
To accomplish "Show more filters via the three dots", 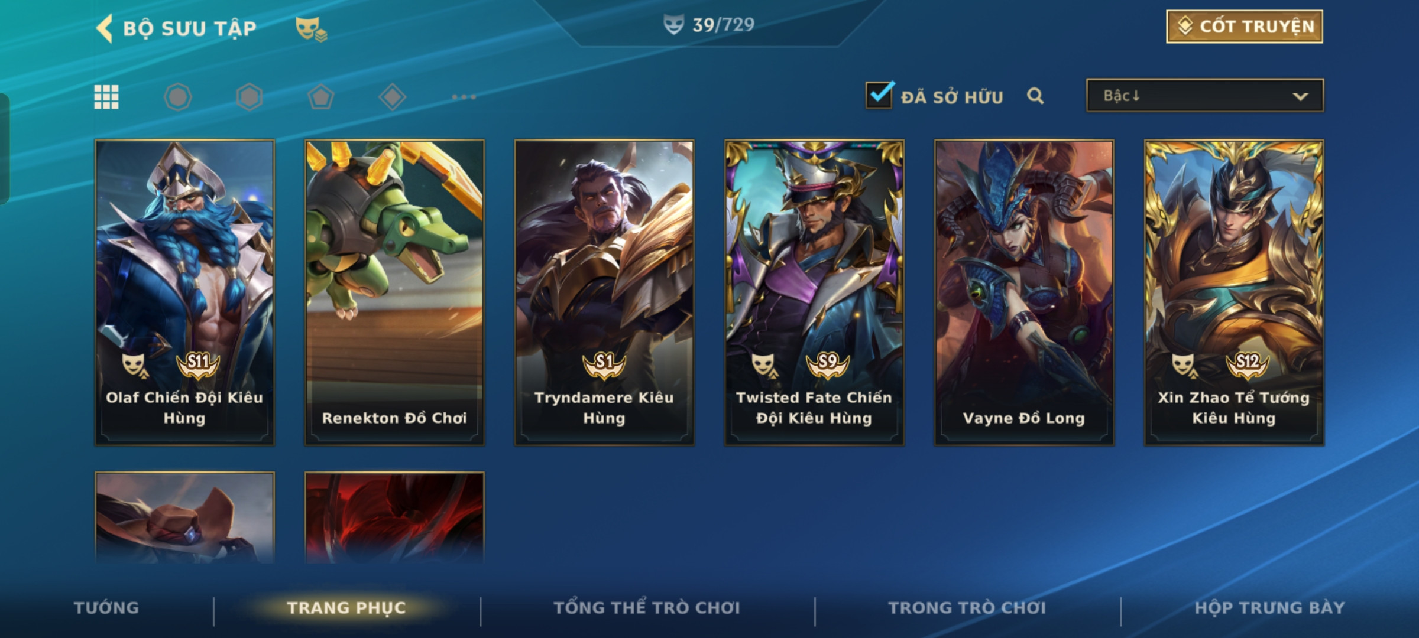I will coord(464,97).
